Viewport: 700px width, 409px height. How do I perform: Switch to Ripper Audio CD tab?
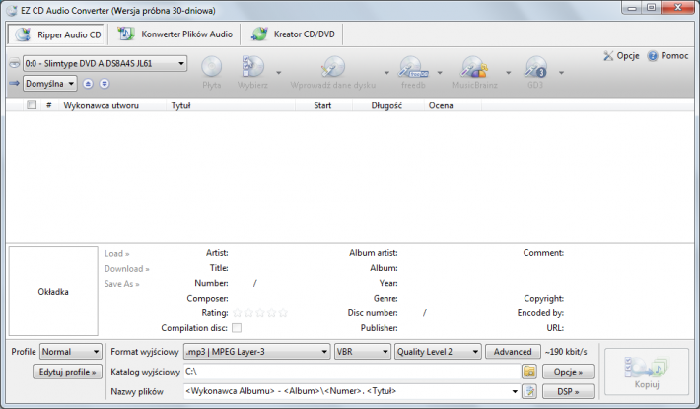57,34
